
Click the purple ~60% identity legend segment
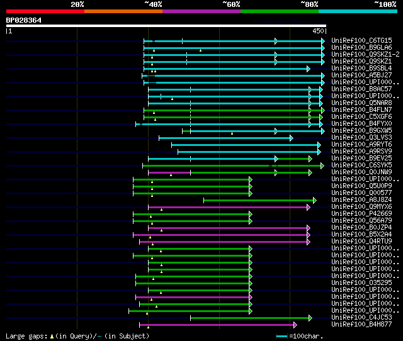[201, 11]
